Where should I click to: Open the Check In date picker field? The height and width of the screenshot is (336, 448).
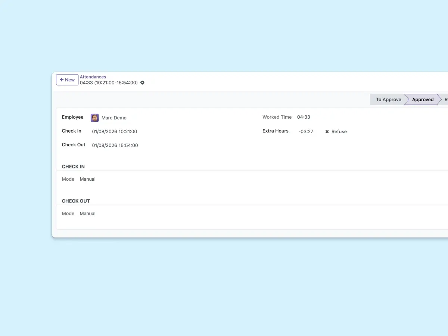click(115, 132)
